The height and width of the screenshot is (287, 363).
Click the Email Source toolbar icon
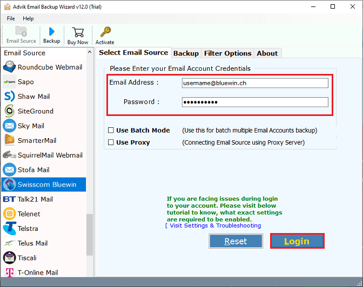21,31
